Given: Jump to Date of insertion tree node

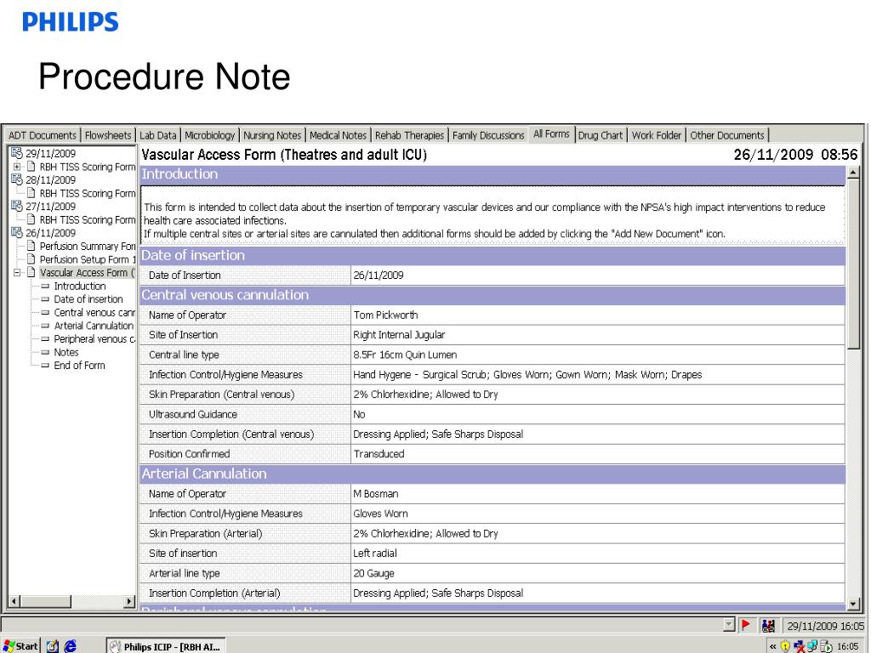Looking at the screenshot, I should coord(88,299).
